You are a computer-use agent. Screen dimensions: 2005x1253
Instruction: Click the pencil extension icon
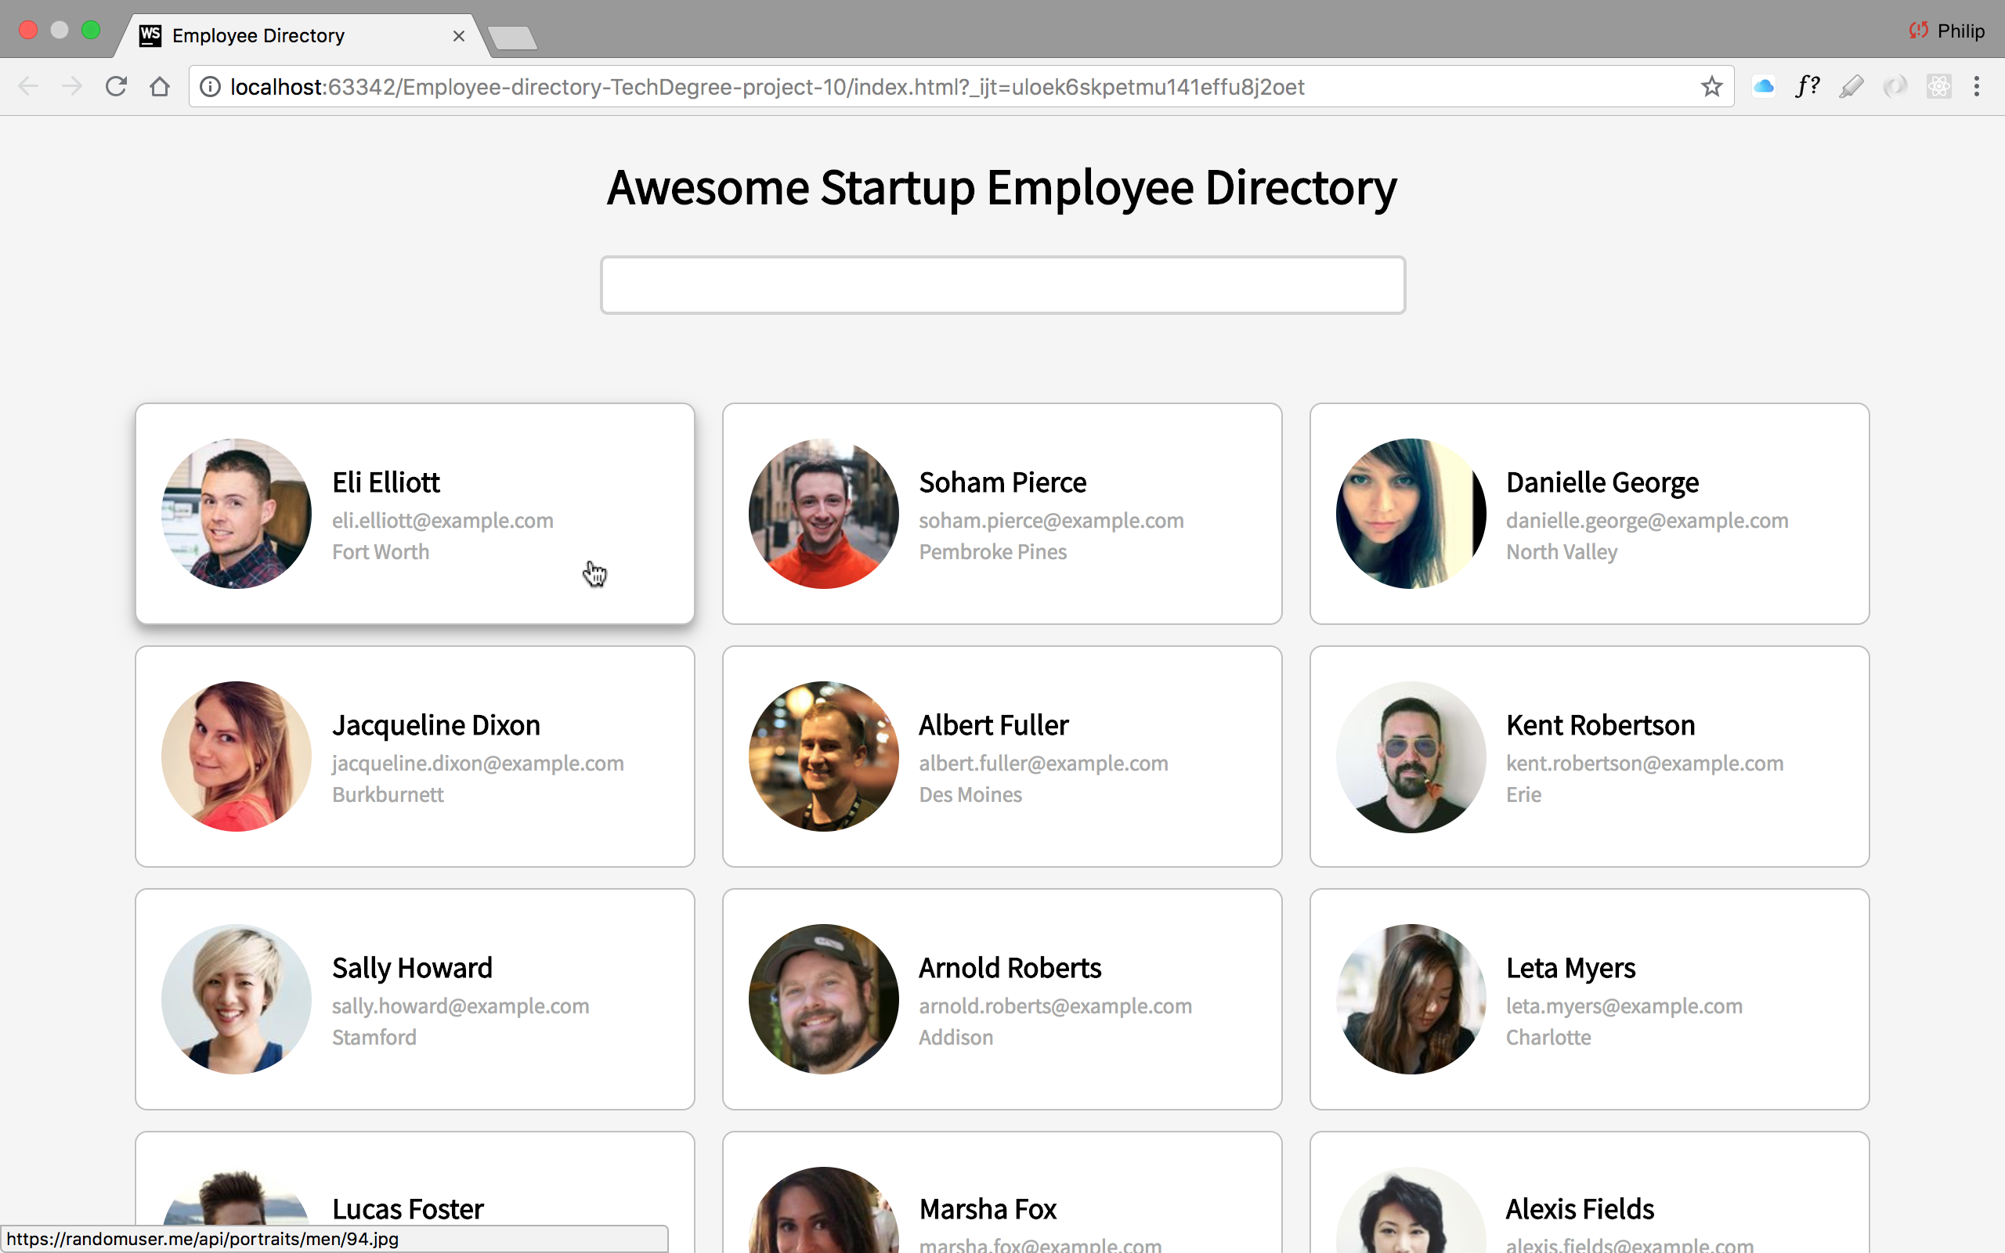1851,86
